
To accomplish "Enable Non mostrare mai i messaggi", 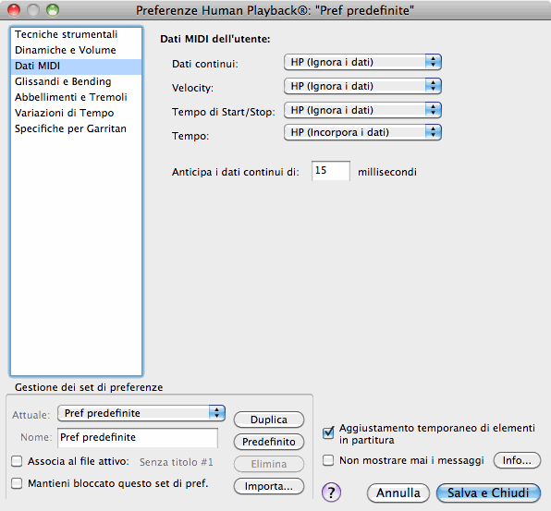I will pyautogui.click(x=328, y=460).
